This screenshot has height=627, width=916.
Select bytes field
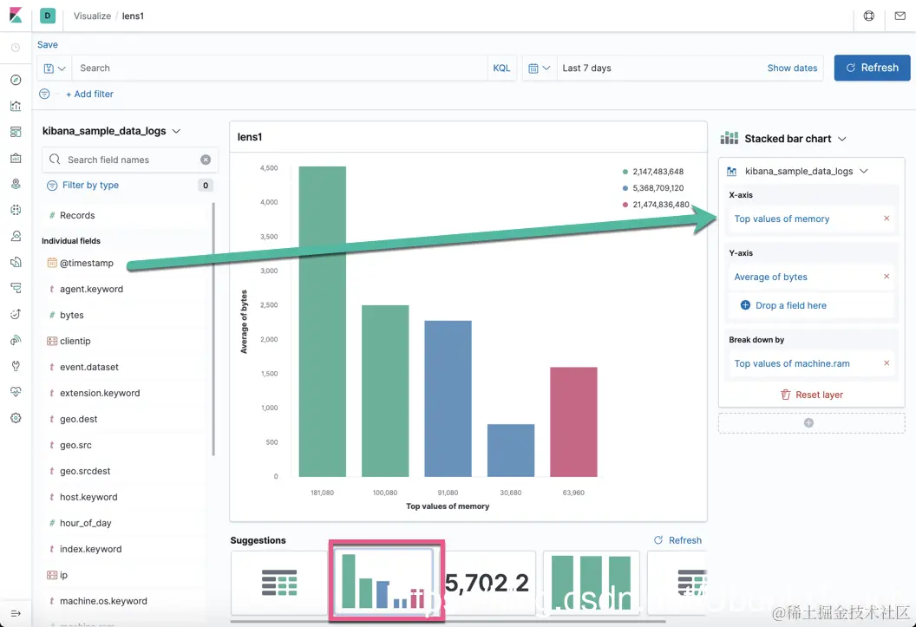[124, 315]
